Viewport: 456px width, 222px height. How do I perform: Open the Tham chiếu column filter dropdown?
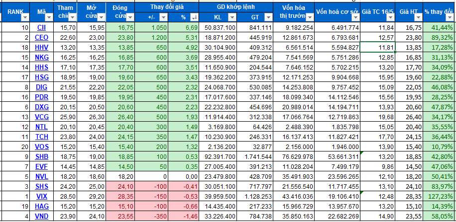pos(72,18)
